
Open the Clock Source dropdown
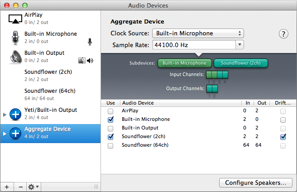tap(197, 33)
